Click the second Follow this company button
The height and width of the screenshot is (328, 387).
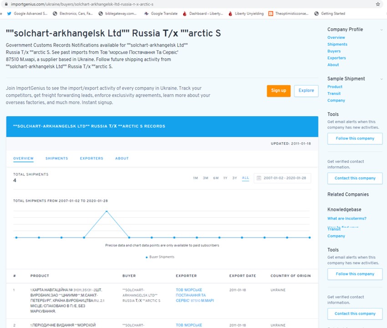(355, 274)
